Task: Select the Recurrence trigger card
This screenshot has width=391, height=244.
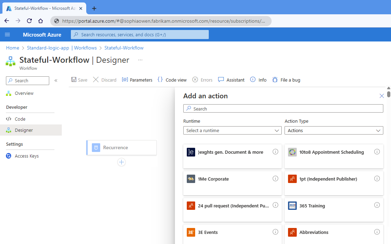Action: click(x=121, y=147)
